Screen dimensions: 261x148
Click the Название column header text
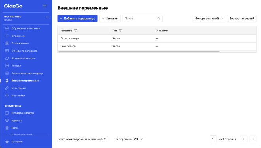pyautogui.click(x=66, y=30)
